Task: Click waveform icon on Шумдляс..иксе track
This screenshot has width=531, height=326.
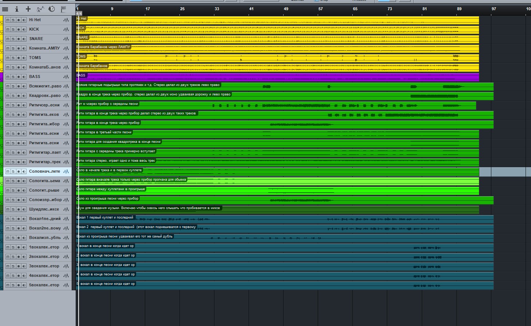Action: coord(66,209)
